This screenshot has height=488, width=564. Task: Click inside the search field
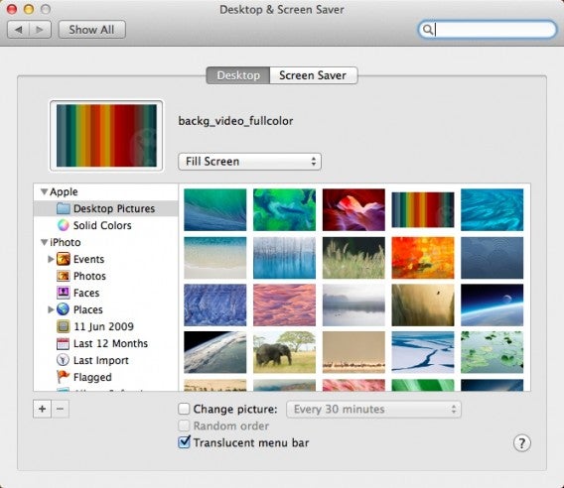coord(488,30)
